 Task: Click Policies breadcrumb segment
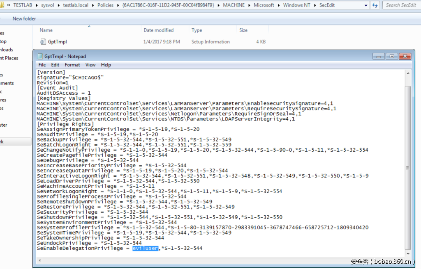pyautogui.click(x=105, y=5)
